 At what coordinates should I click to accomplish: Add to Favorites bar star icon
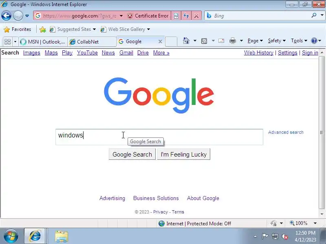(x=43, y=29)
